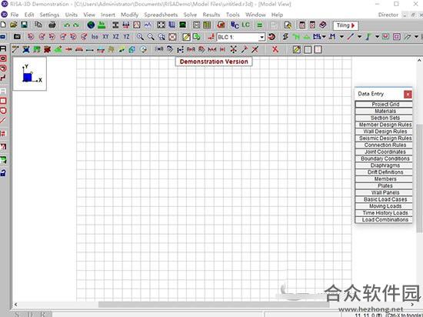Click the camera snapshot icon

tap(17, 37)
